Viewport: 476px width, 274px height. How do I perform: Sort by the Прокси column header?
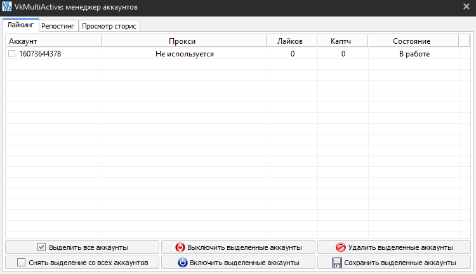[x=184, y=41]
